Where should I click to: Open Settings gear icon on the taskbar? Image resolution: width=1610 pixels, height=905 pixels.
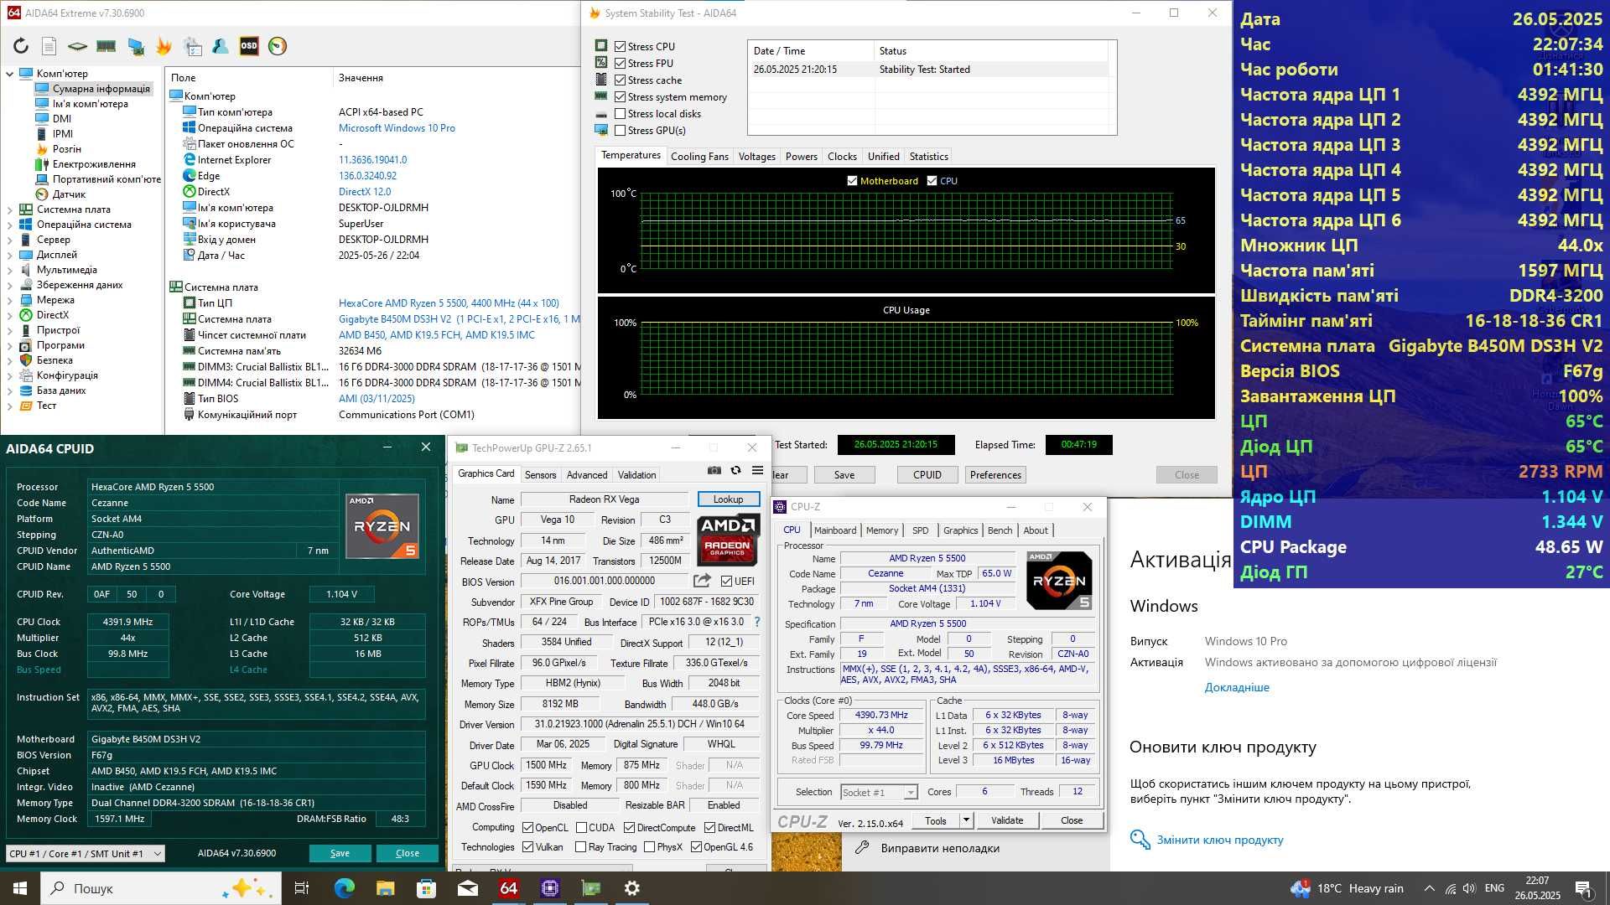tap(632, 888)
